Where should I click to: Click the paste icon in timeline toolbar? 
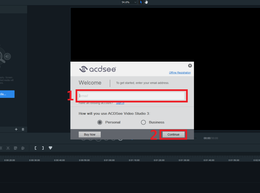click(23, 148)
